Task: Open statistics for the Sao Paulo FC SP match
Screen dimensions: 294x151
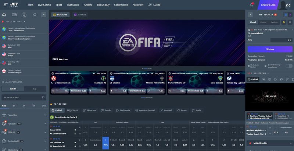Action: coord(80,146)
